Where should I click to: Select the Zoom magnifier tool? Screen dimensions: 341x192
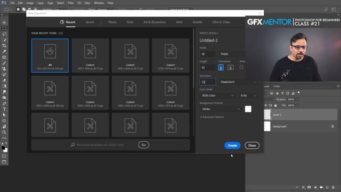click(x=4, y=132)
